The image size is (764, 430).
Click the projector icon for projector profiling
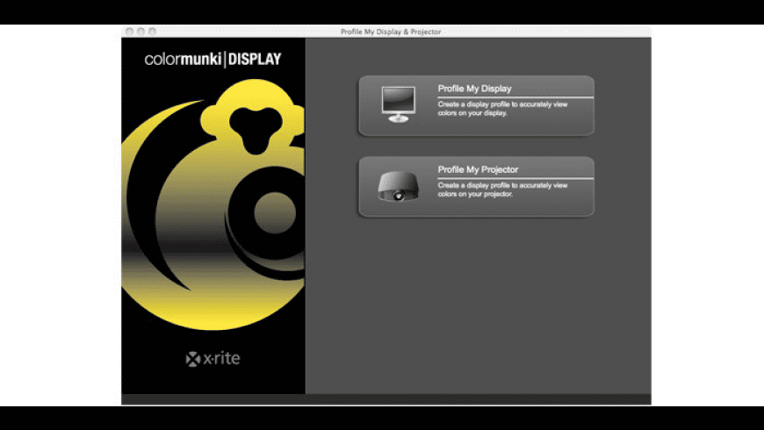coord(398,186)
